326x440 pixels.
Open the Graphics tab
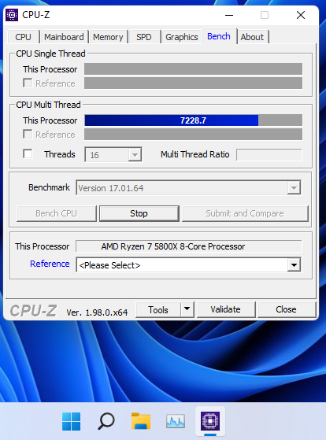point(182,37)
